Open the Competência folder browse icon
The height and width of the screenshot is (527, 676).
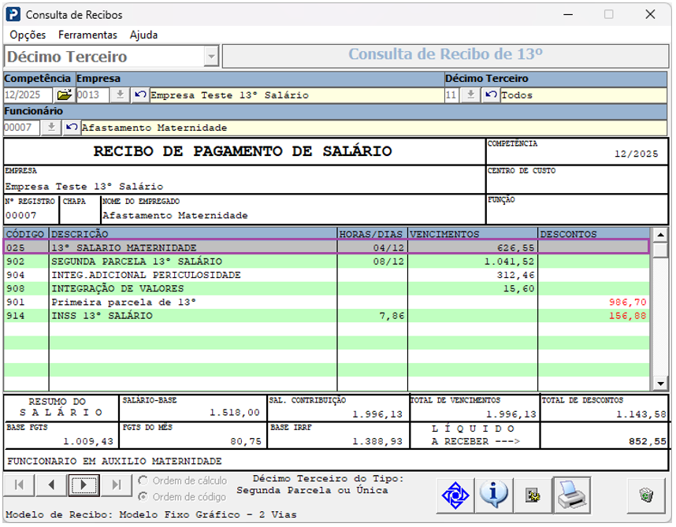(x=64, y=95)
